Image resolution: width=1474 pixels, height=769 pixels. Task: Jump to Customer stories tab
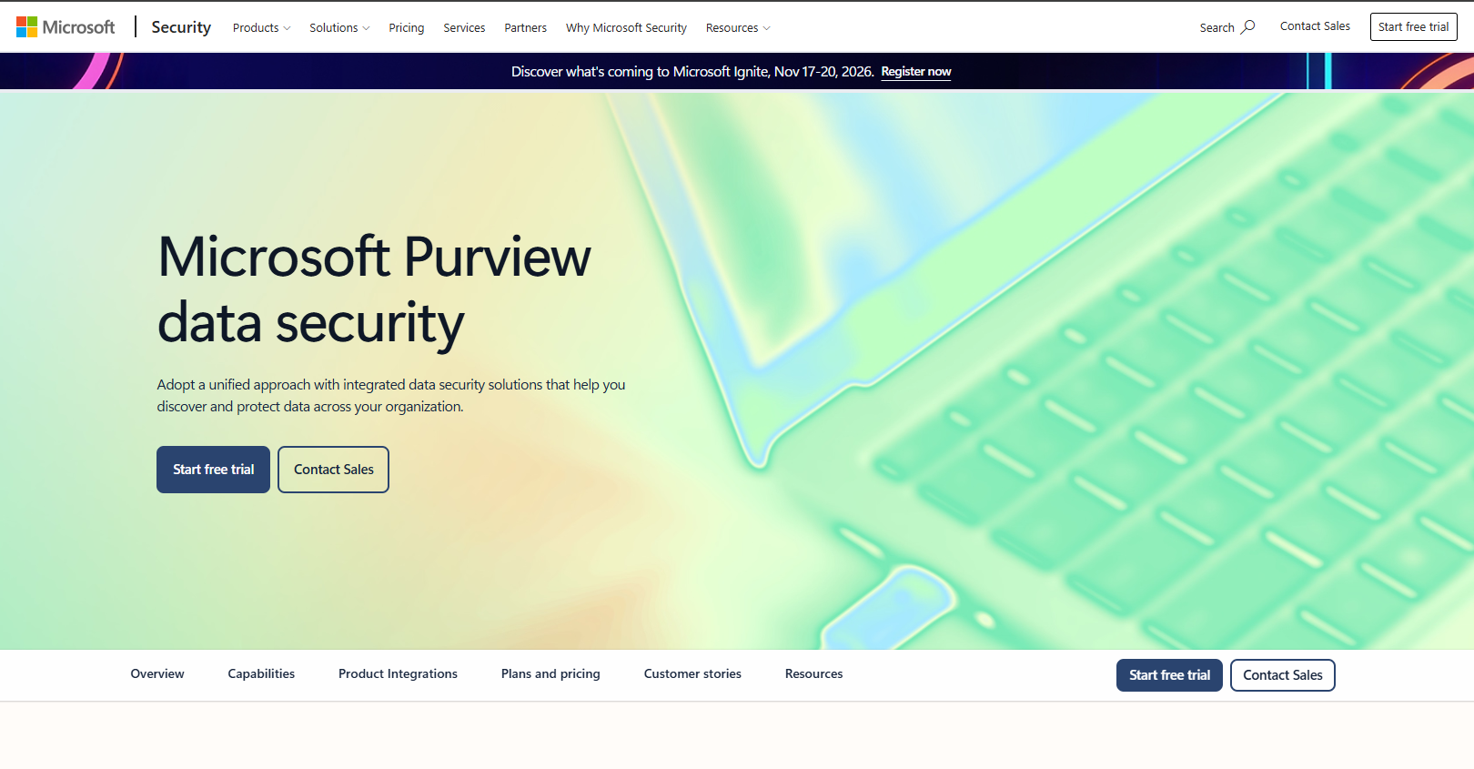[692, 674]
